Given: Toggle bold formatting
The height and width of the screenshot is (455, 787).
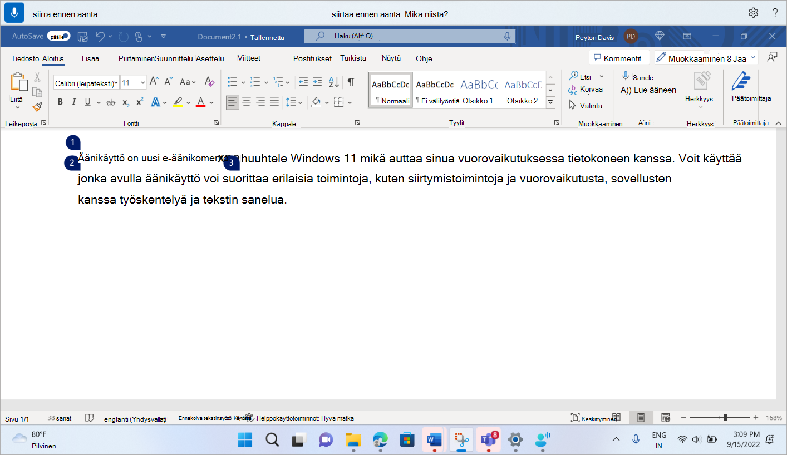Looking at the screenshot, I should 60,102.
